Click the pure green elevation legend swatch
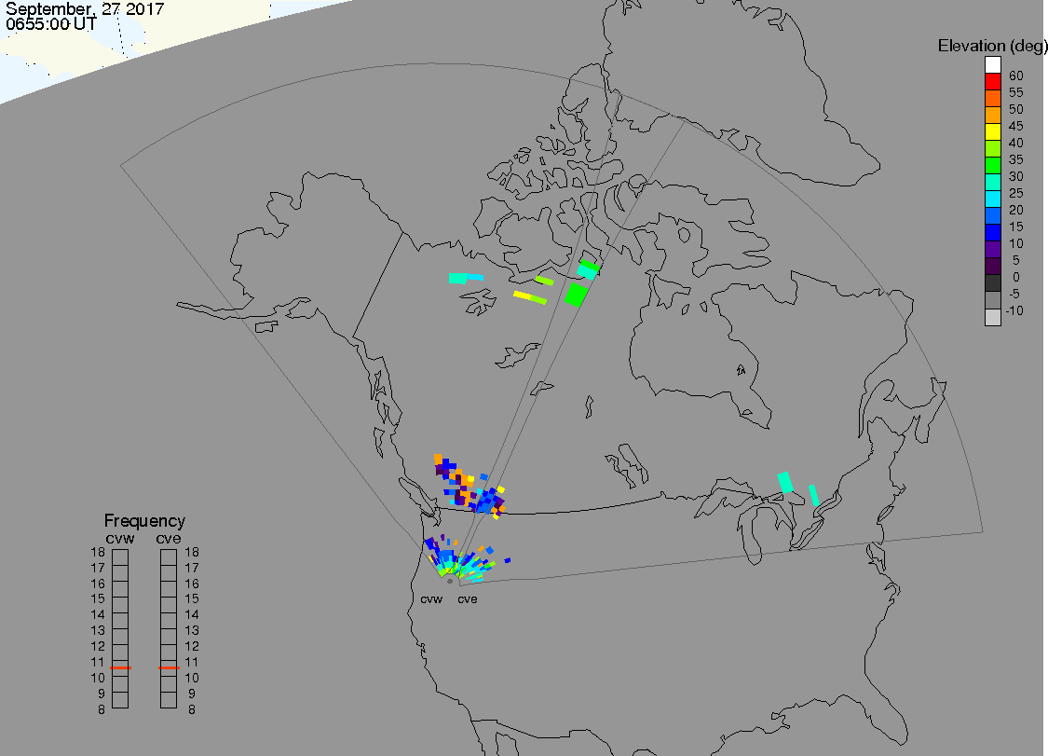Image resolution: width=1048 pixels, height=756 pixels. click(992, 165)
